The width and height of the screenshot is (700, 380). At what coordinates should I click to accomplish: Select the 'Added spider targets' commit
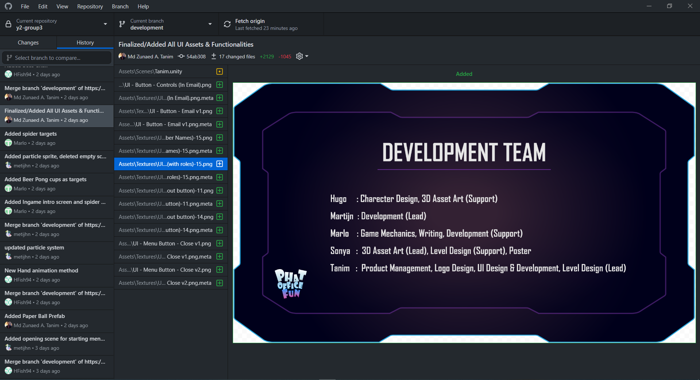pos(57,139)
